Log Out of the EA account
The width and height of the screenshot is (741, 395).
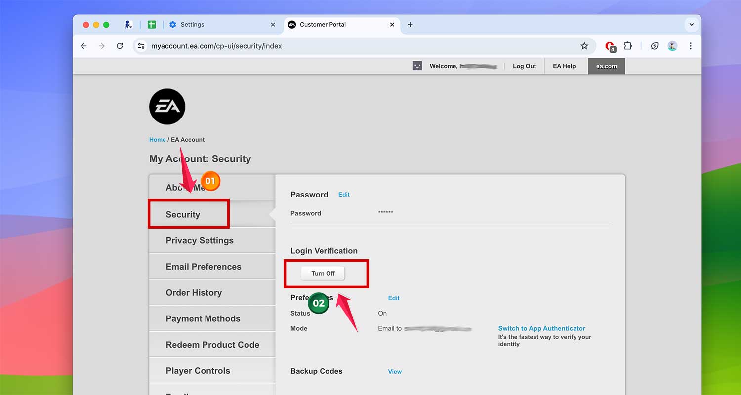(x=524, y=66)
